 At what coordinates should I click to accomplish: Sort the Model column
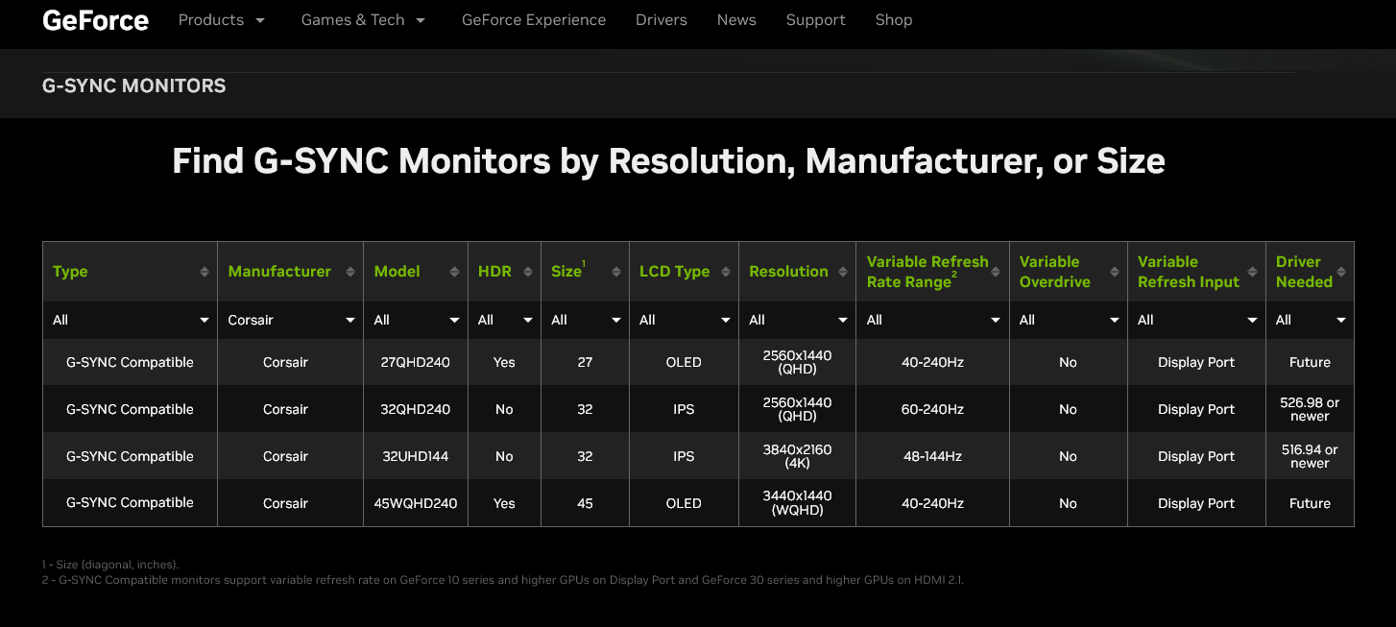pos(455,272)
